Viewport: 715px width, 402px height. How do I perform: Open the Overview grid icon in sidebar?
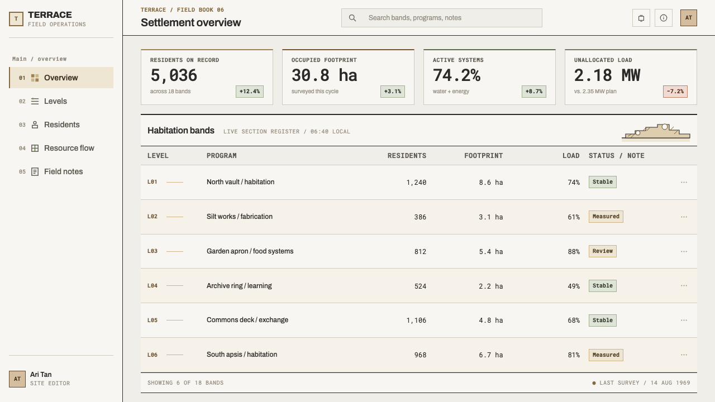tap(35, 78)
